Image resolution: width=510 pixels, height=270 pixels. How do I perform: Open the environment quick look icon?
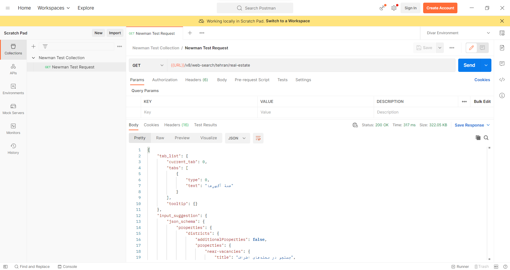click(502, 33)
